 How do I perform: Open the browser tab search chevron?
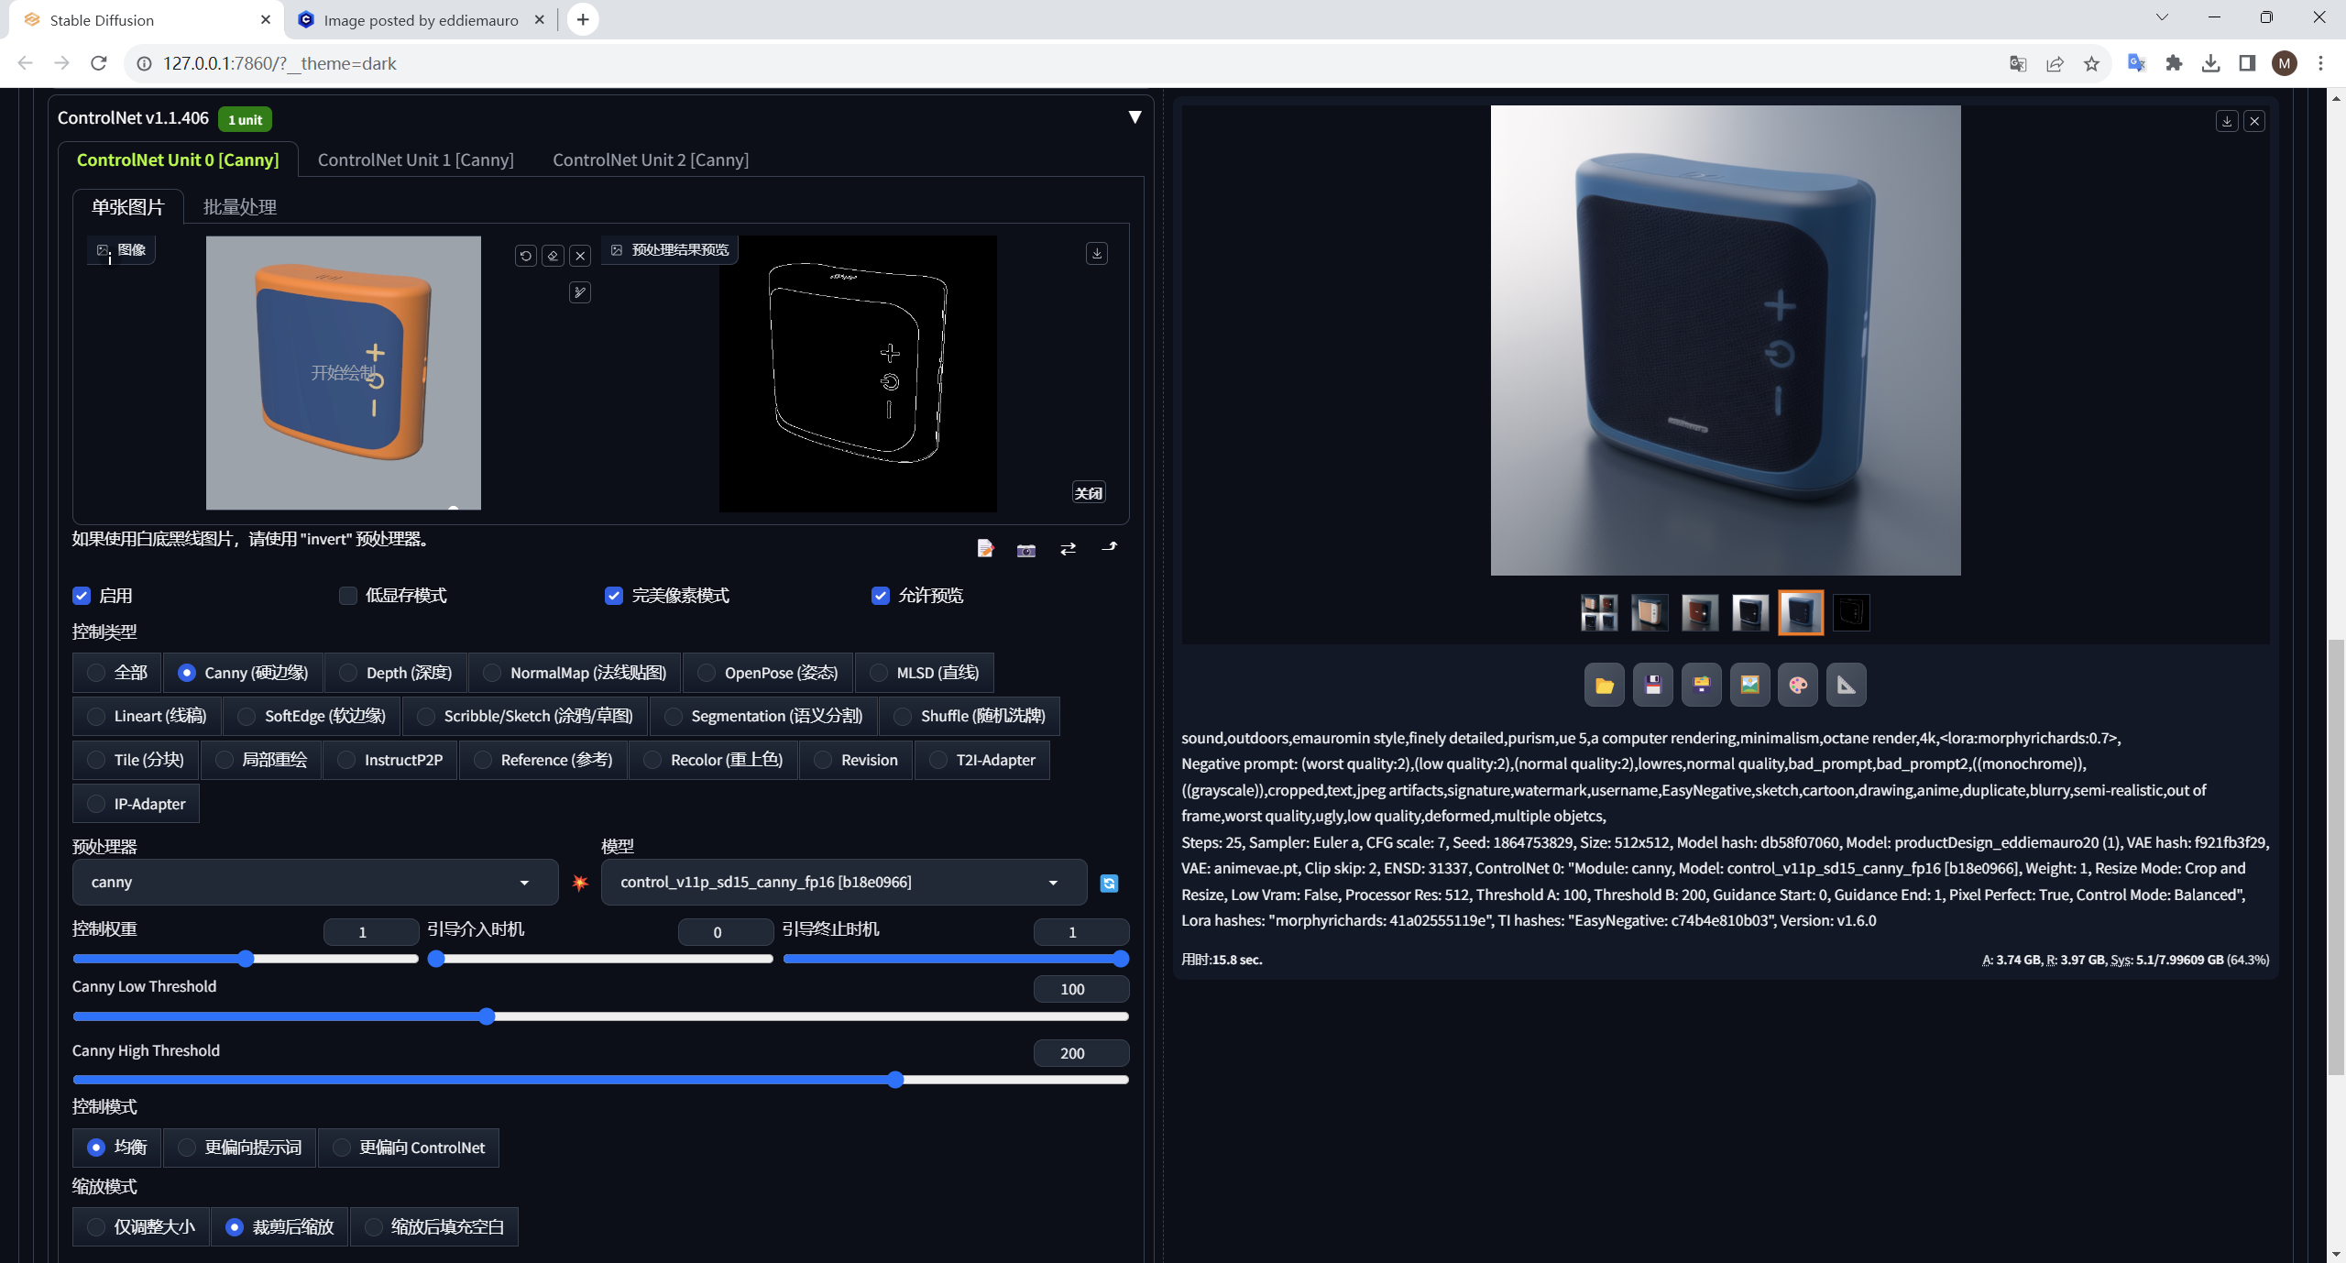coord(2162,17)
